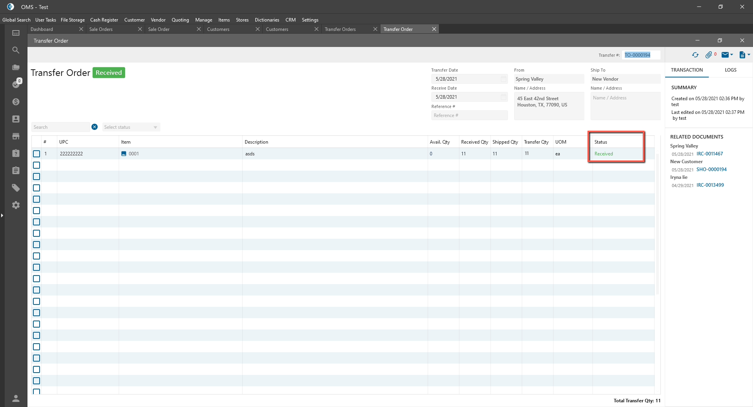The width and height of the screenshot is (753, 407).
Task: Clear the search with the blue X
Action: [95, 127]
